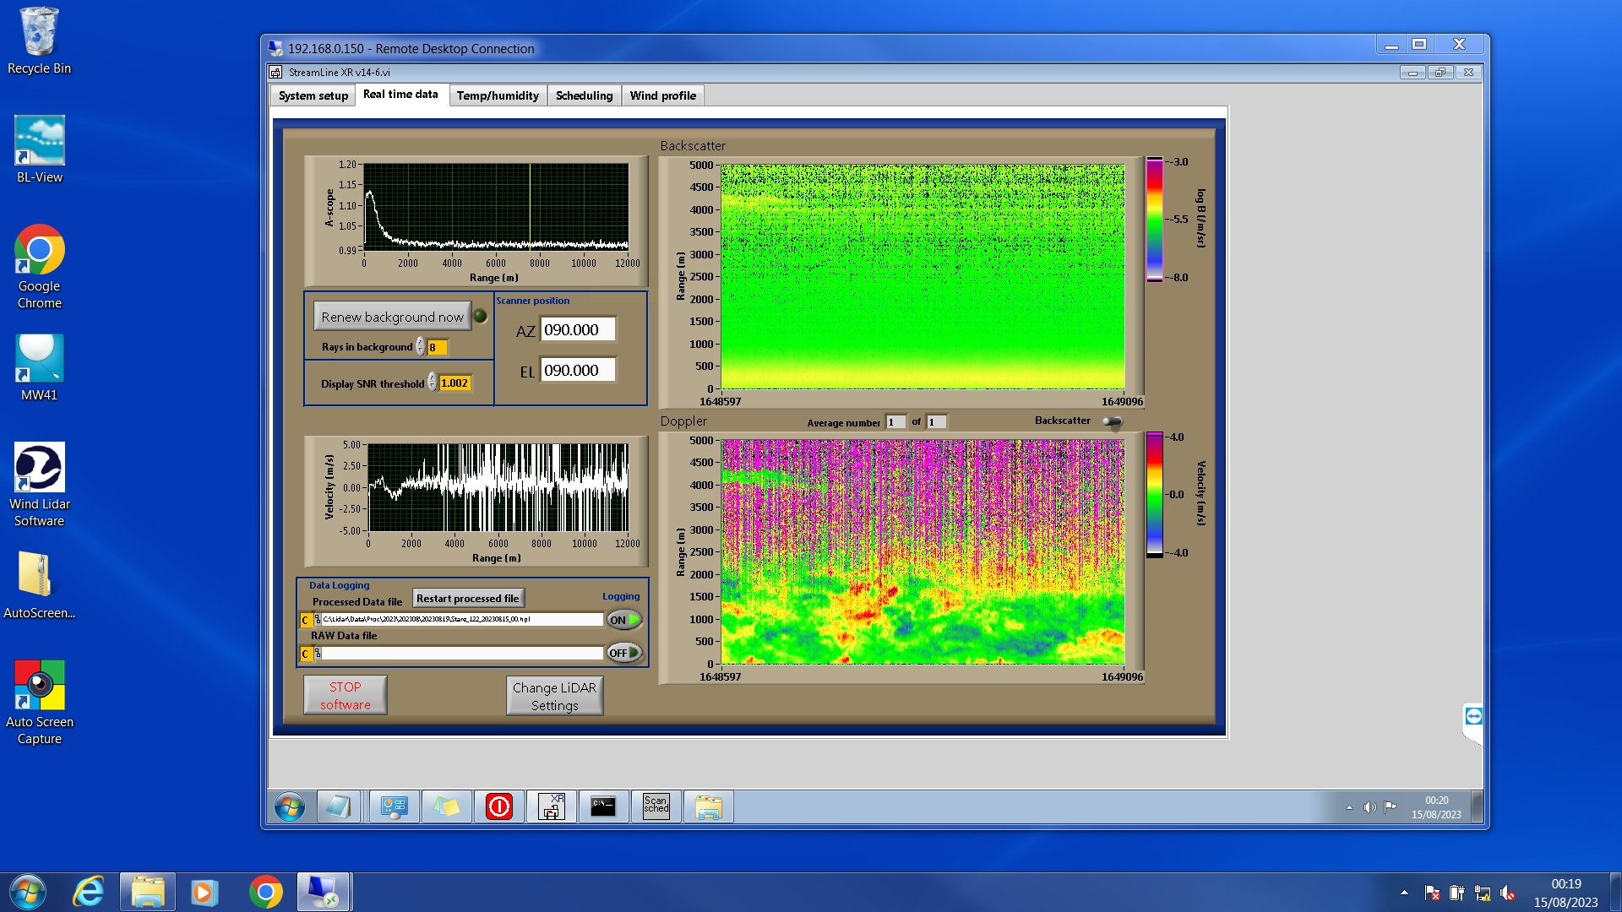Click the AZ scanner position field

pyautogui.click(x=577, y=330)
